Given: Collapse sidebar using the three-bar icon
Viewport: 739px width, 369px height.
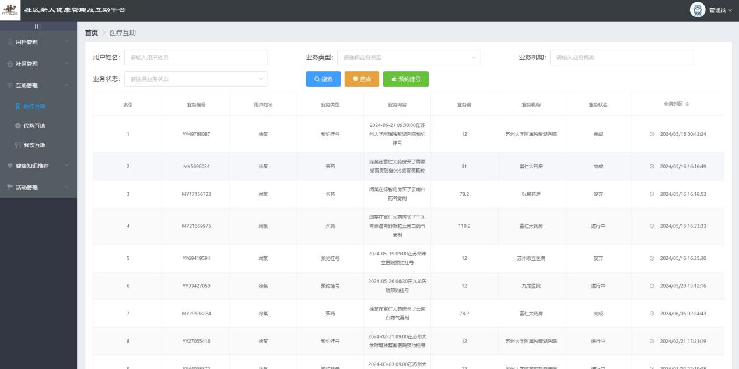Looking at the screenshot, I should click(x=38, y=26).
